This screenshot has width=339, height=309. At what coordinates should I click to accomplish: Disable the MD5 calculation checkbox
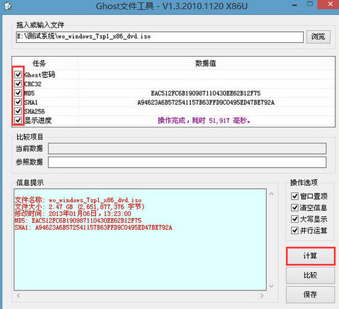pos(18,93)
